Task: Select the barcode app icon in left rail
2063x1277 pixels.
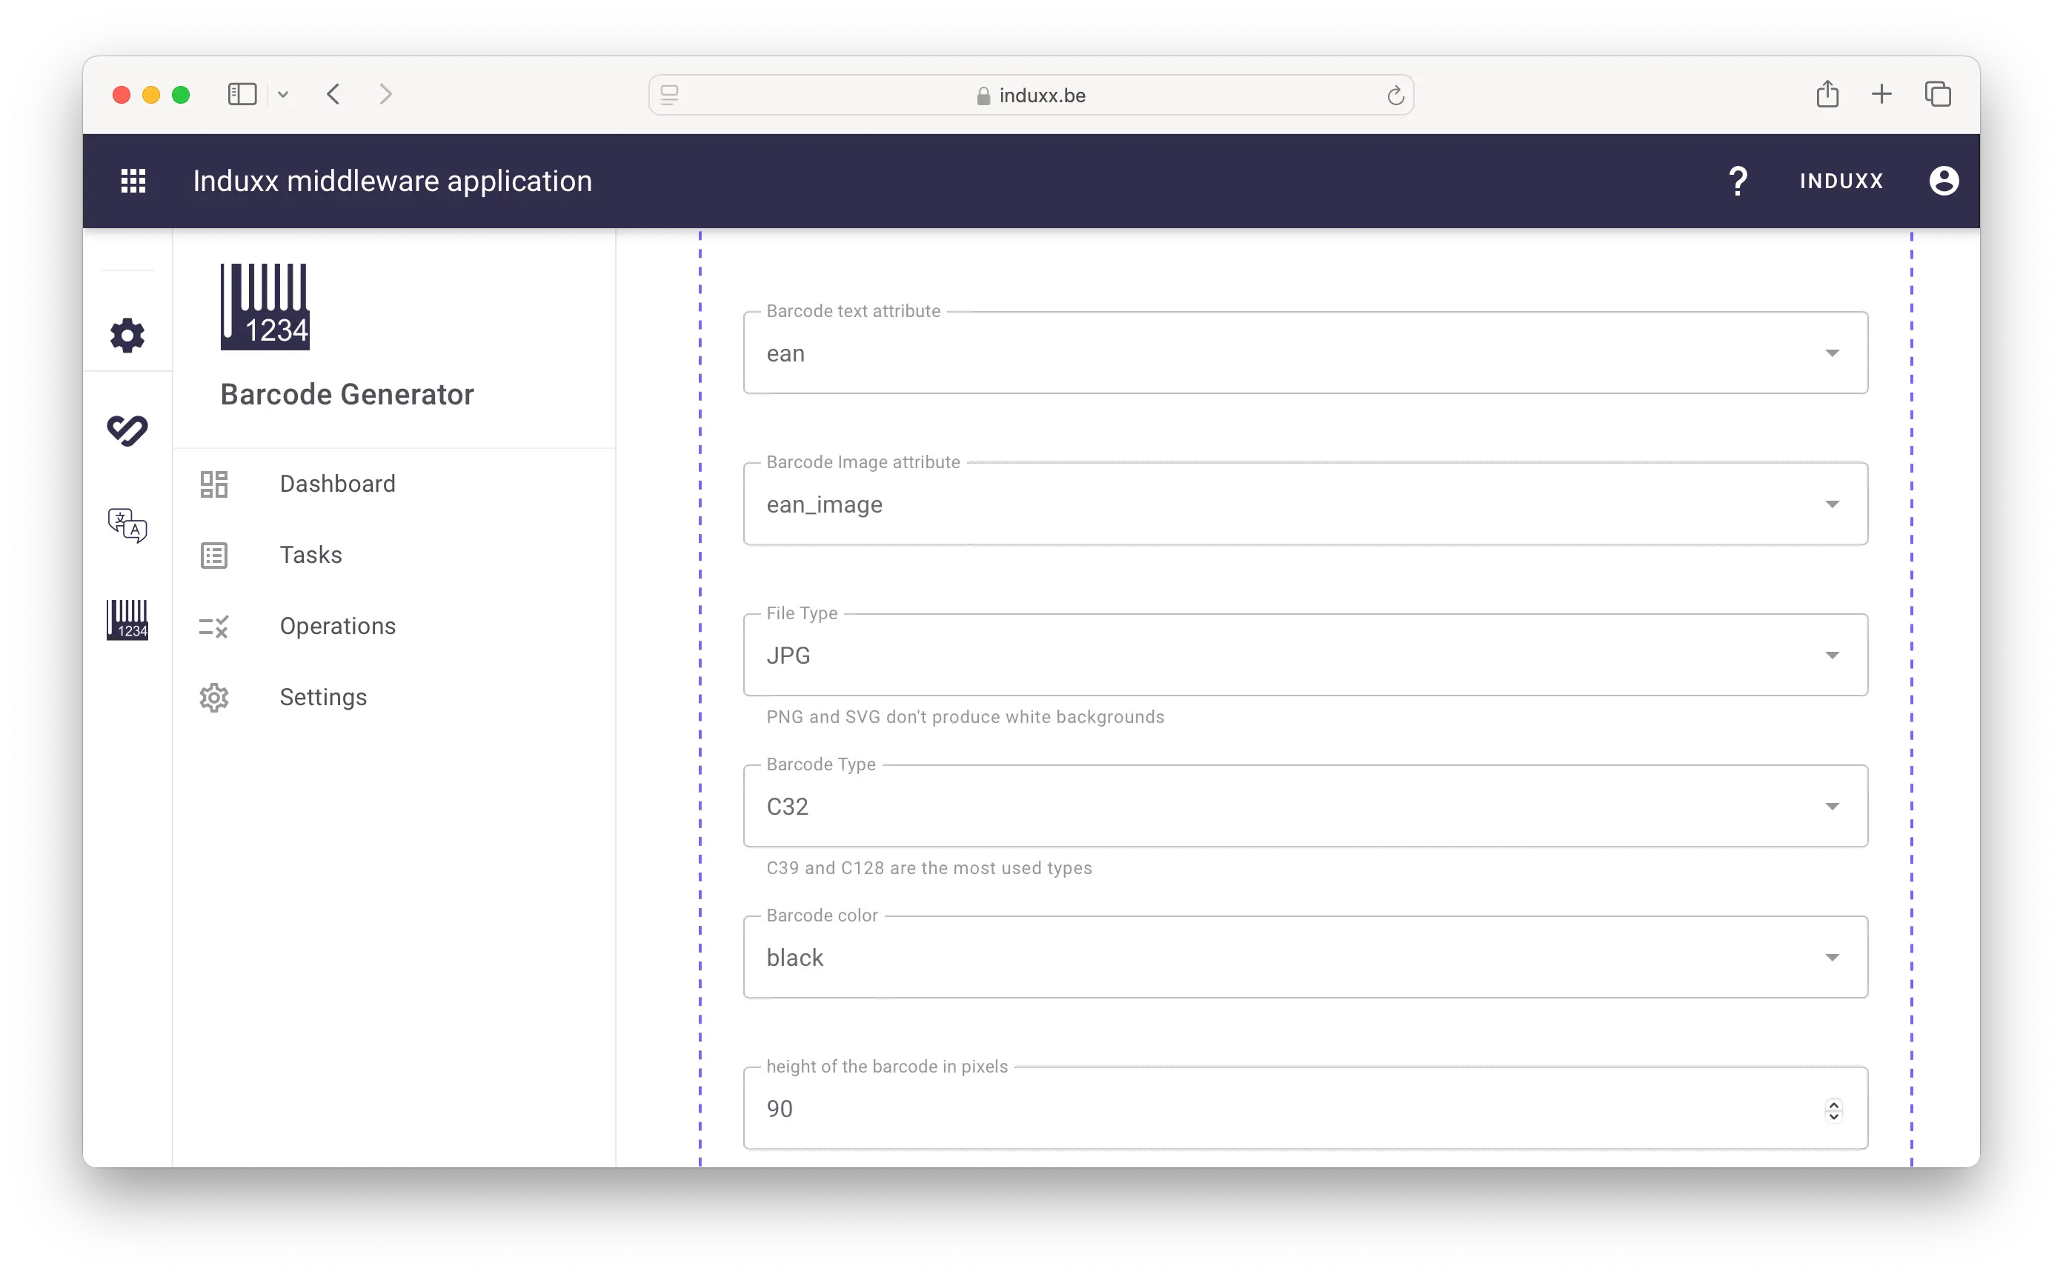Action: click(127, 620)
